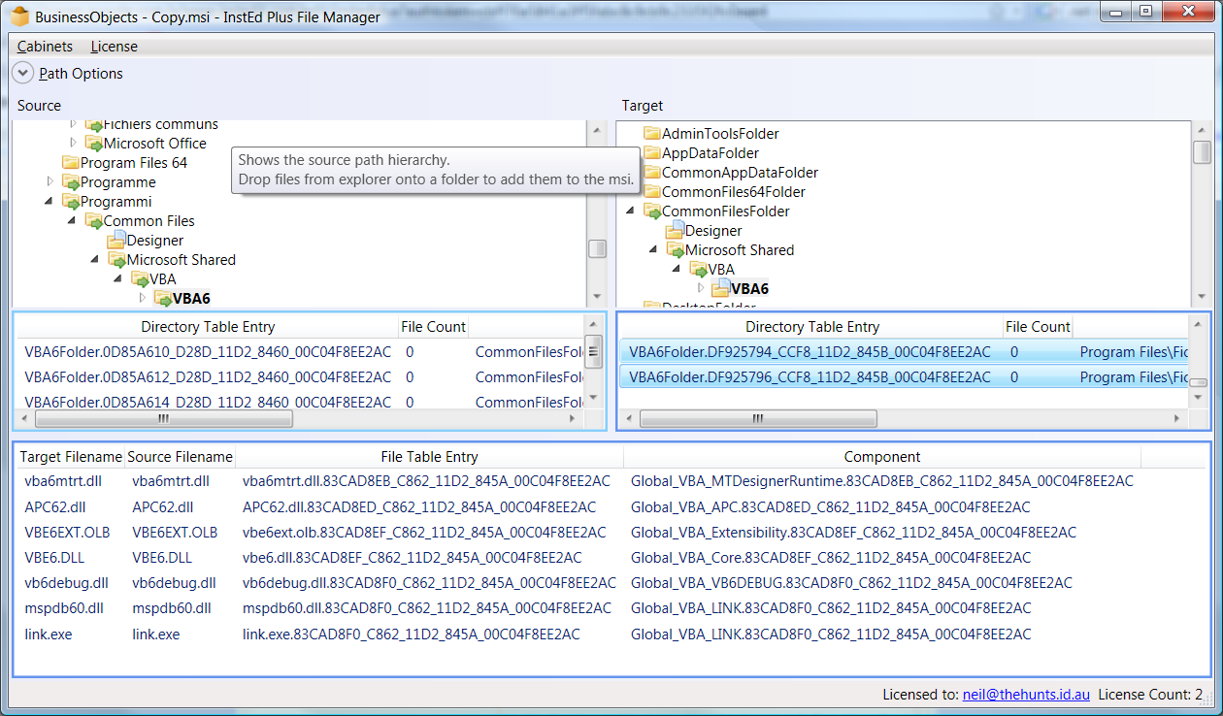Viewport: 1223px width, 716px height.
Task: Click the License Count: 2 status text
Action: [1150, 695]
